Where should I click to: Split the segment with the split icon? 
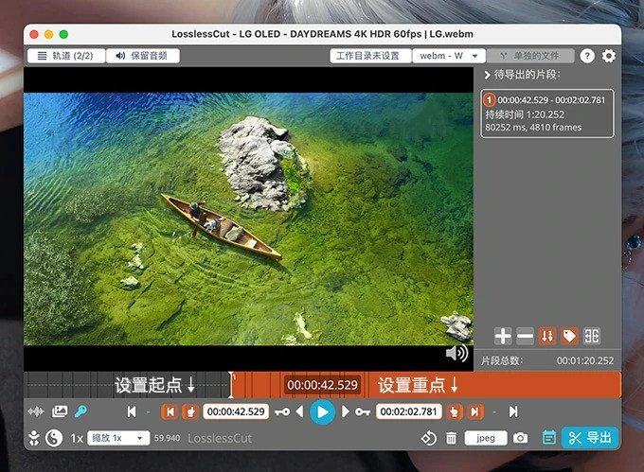pyautogui.click(x=592, y=336)
